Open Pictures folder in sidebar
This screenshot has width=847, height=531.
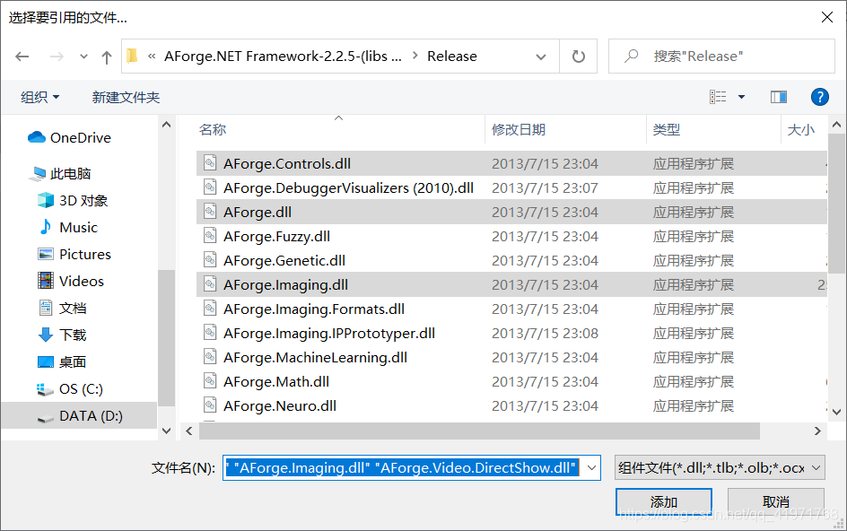[x=74, y=255]
